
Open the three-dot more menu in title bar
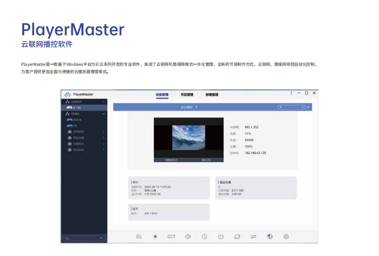[291, 93]
